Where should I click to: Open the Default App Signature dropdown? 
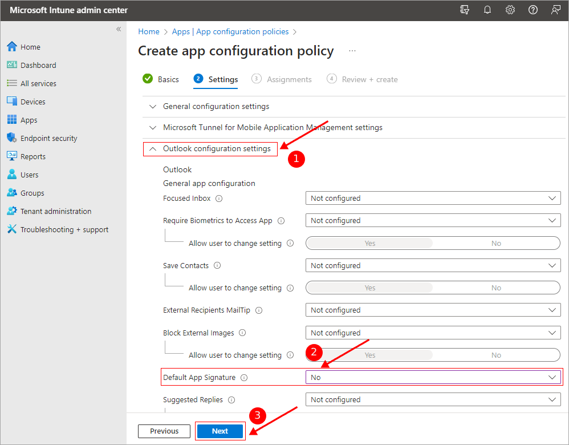(433, 378)
